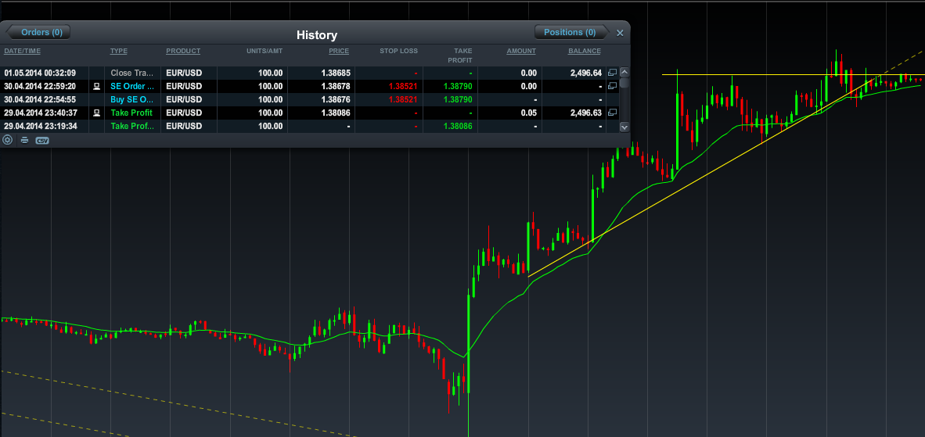Go to the Orders (0) panel
This screenshot has width=925, height=437.
(x=39, y=32)
